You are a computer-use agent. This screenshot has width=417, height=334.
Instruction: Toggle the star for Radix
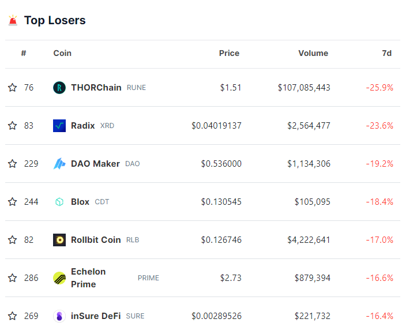tap(12, 126)
